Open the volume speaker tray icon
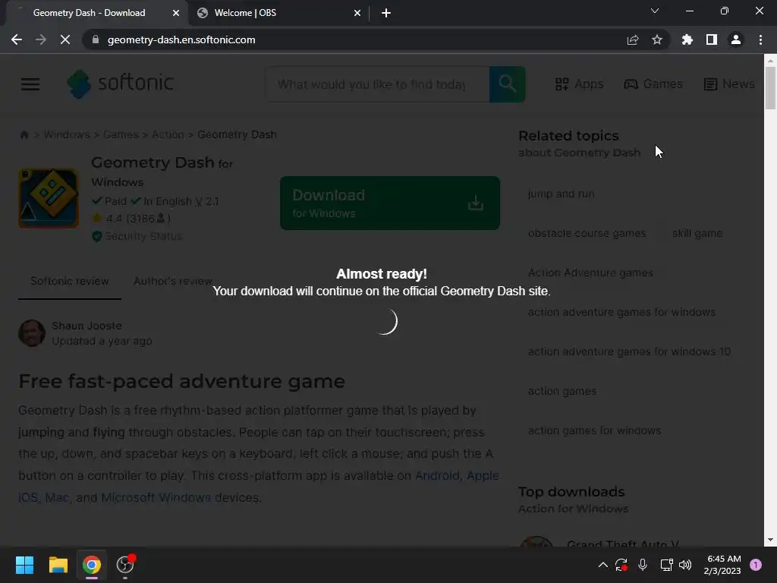The width and height of the screenshot is (777, 583). [x=685, y=565]
